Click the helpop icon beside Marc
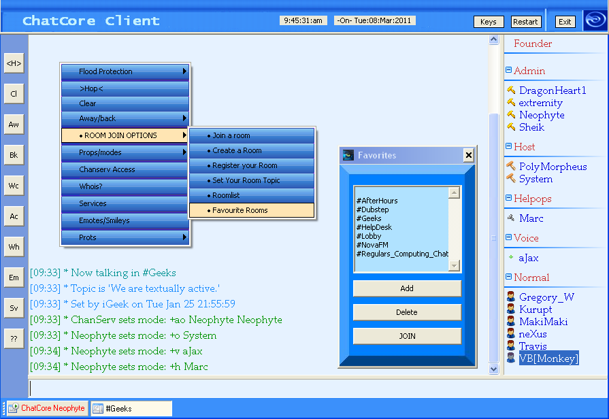 511,218
